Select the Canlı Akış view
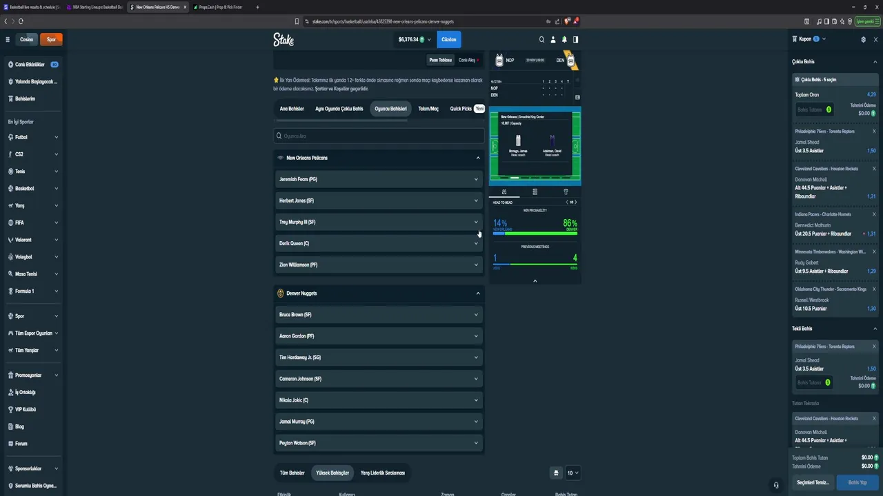 (x=468, y=60)
